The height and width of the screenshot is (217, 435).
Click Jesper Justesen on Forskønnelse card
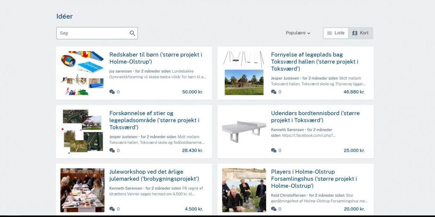[123, 137]
